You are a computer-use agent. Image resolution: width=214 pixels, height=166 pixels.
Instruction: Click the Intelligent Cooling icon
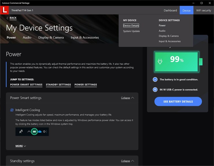click(x=12, y=110)
